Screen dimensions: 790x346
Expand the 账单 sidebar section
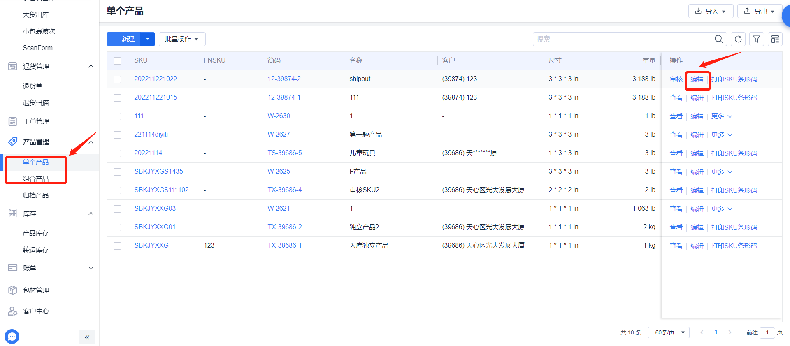tap(49, 268)
